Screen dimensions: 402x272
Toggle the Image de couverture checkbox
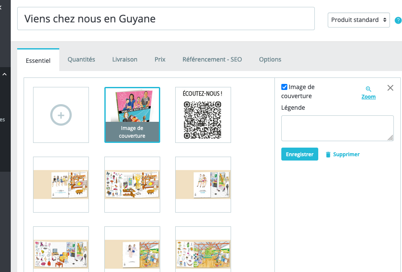coord(284,87)
